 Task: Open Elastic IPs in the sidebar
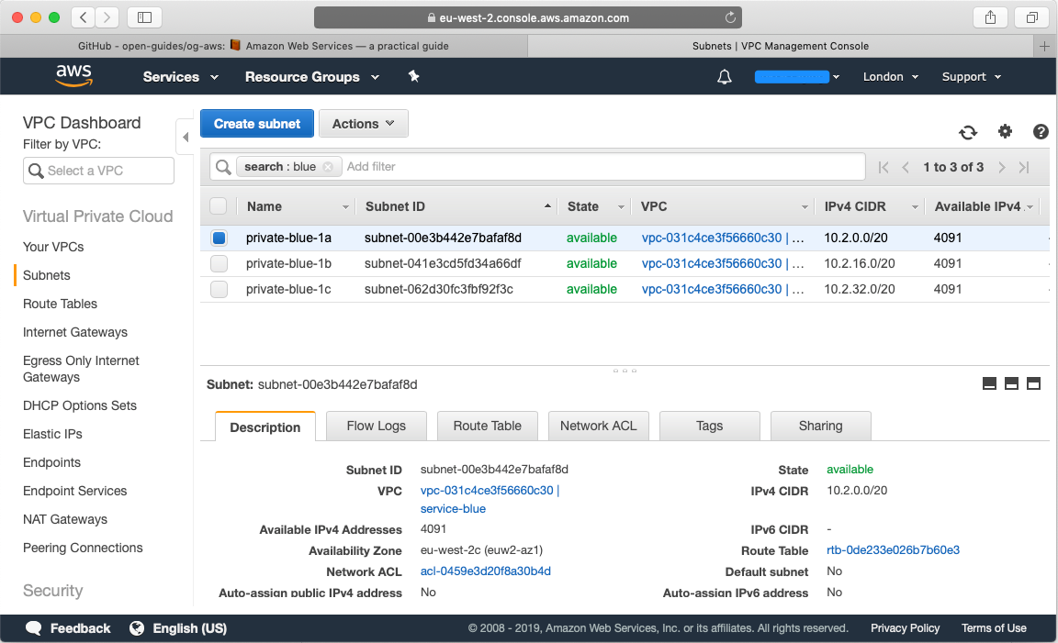52,434
